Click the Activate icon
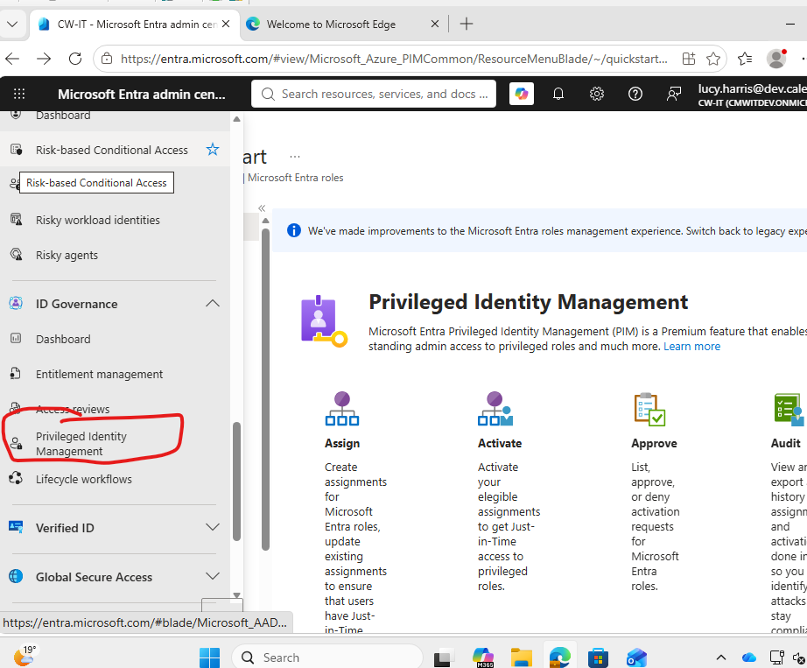Screen dimensions: 807x668 coord(495,409)
